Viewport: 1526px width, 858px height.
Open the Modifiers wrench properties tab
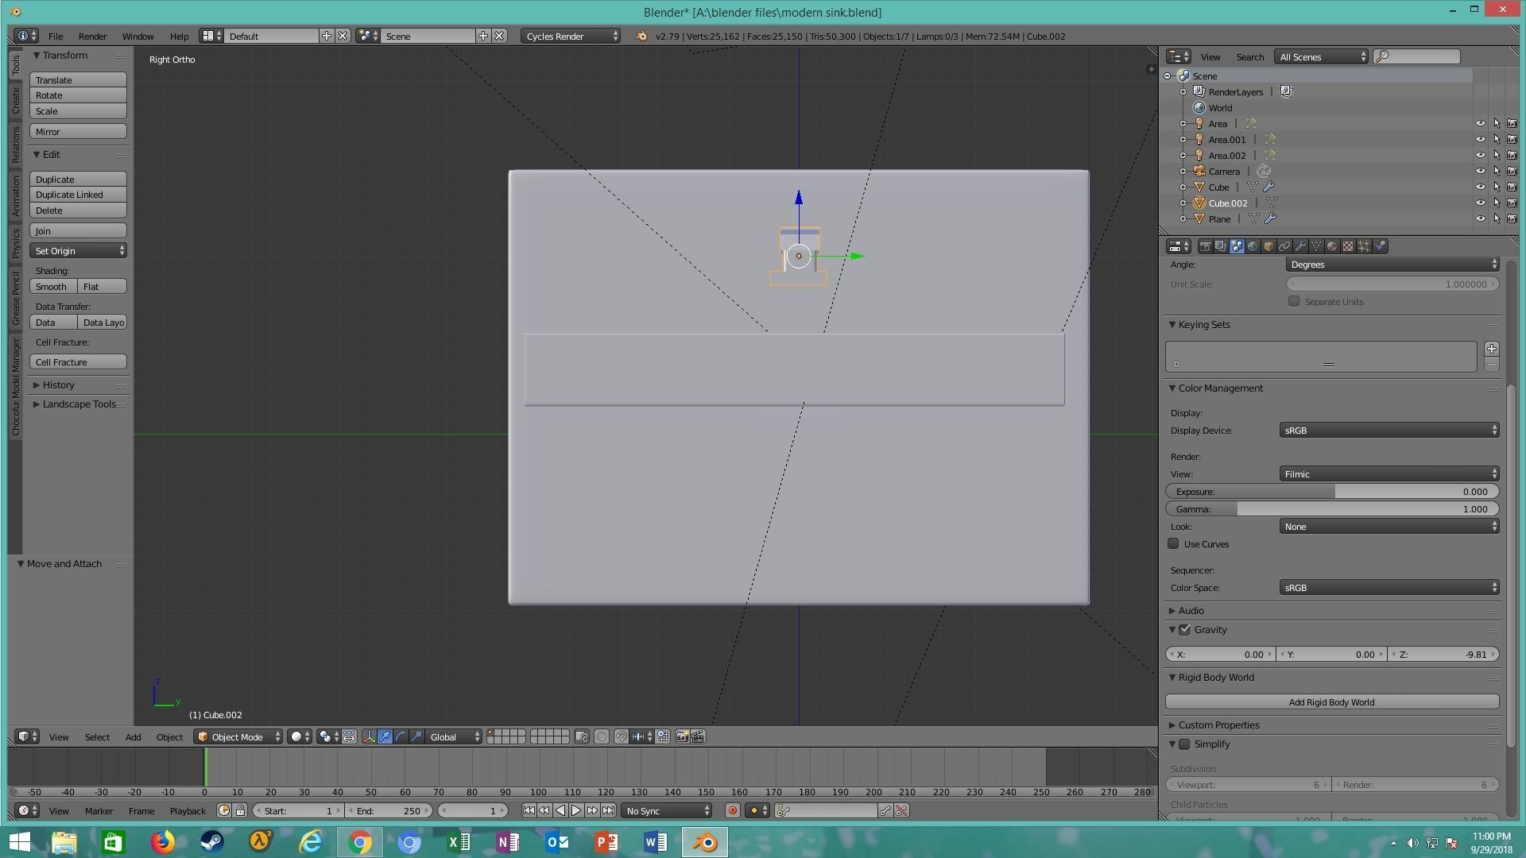click(1300, 246)
